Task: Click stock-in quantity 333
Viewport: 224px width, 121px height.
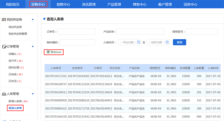Action: 199,100
